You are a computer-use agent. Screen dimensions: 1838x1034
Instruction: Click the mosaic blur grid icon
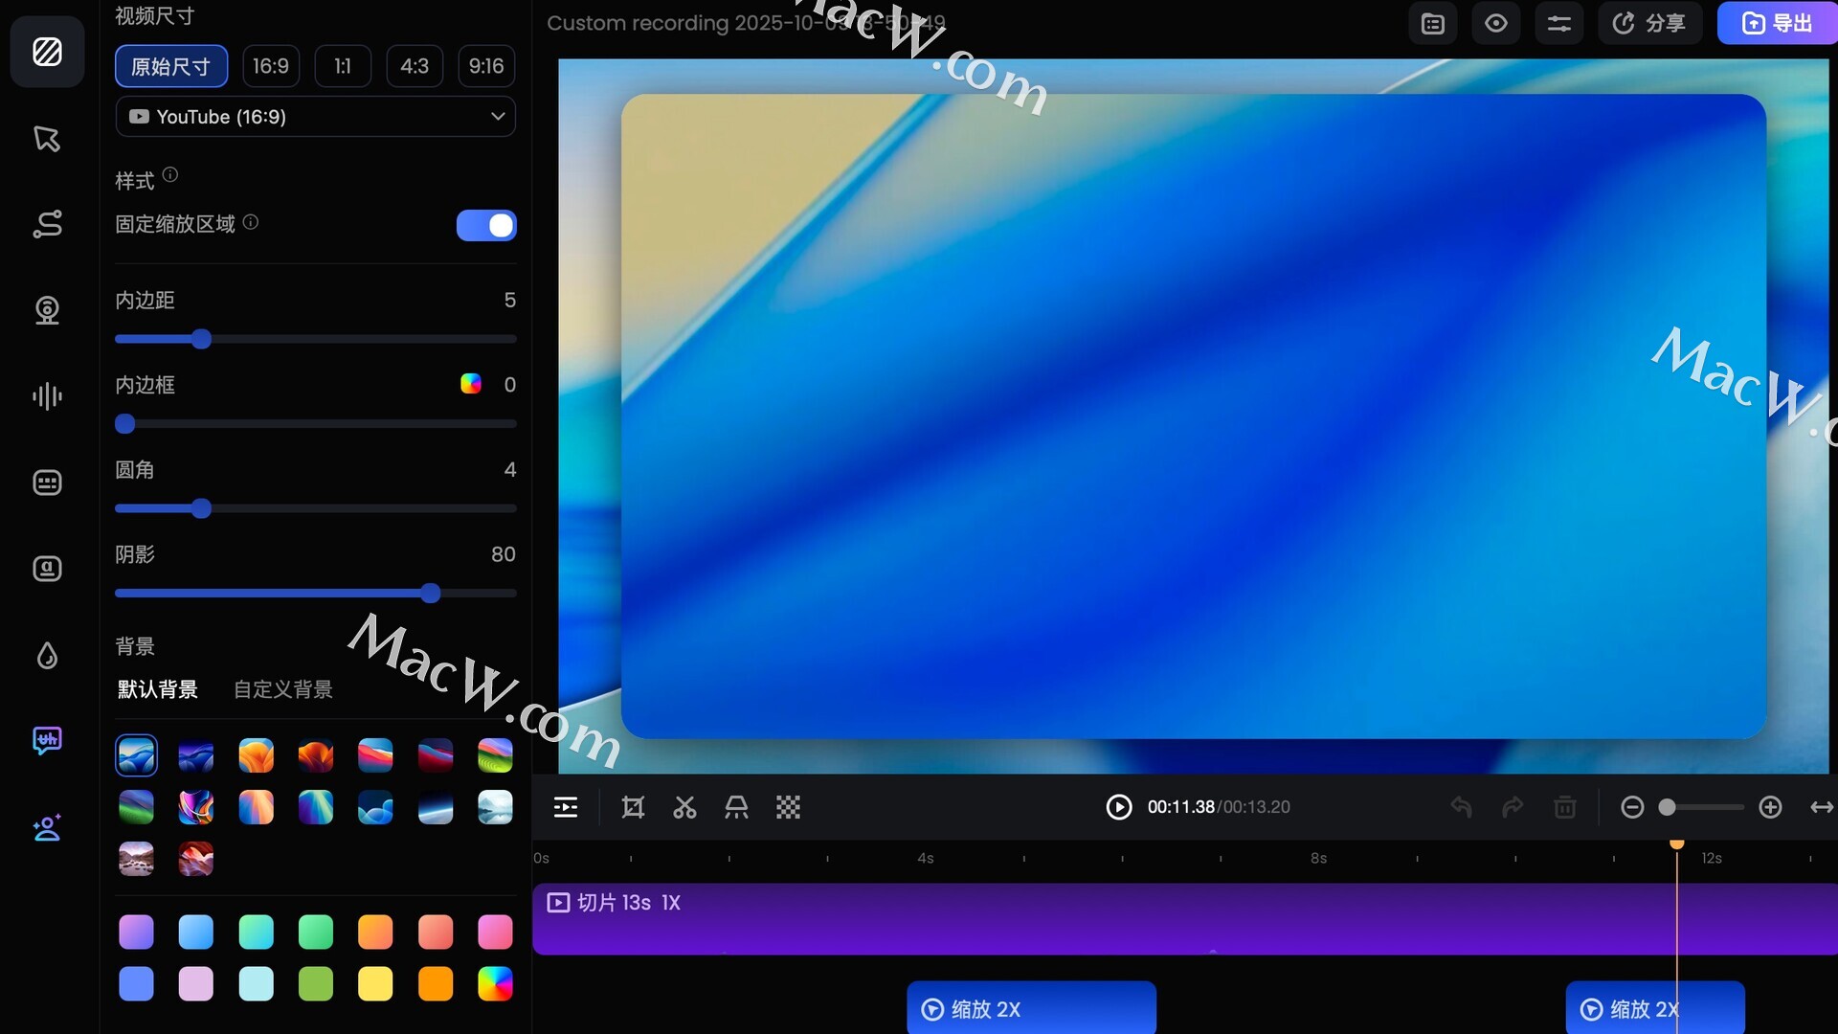click(x=788, y=807)
